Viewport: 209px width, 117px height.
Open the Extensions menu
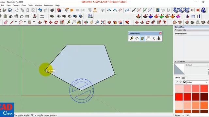tap(49, 6)
